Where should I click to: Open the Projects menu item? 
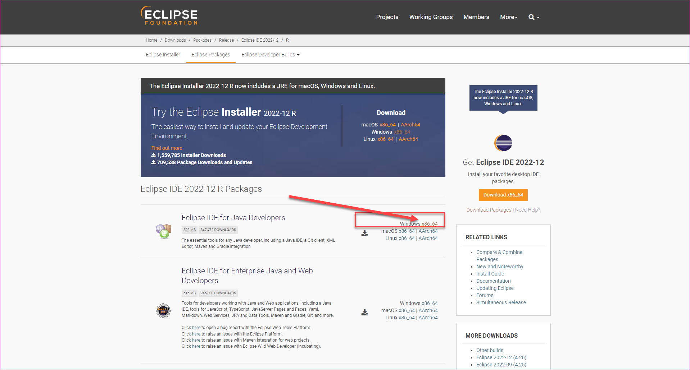point(387,17)
